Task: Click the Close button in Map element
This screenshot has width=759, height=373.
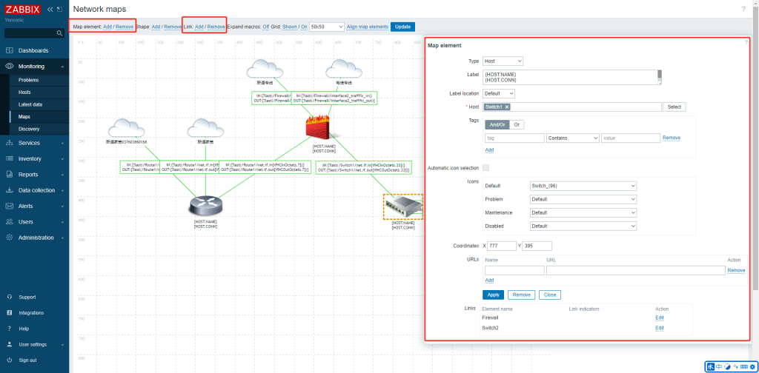Action: click(549, 295)
